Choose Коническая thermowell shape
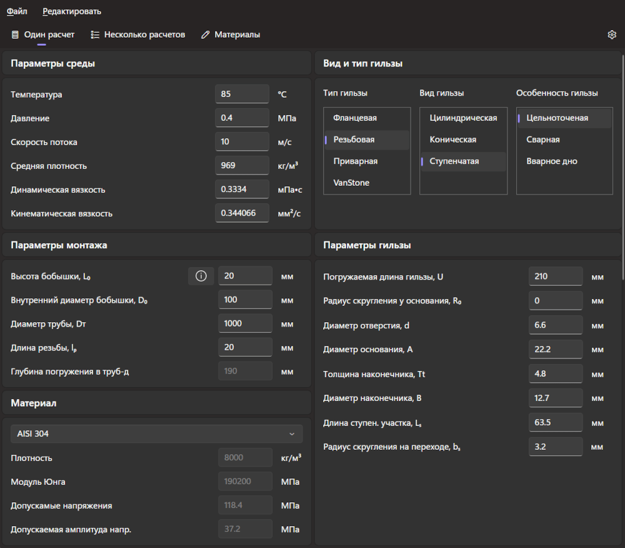 click(463, 140)
